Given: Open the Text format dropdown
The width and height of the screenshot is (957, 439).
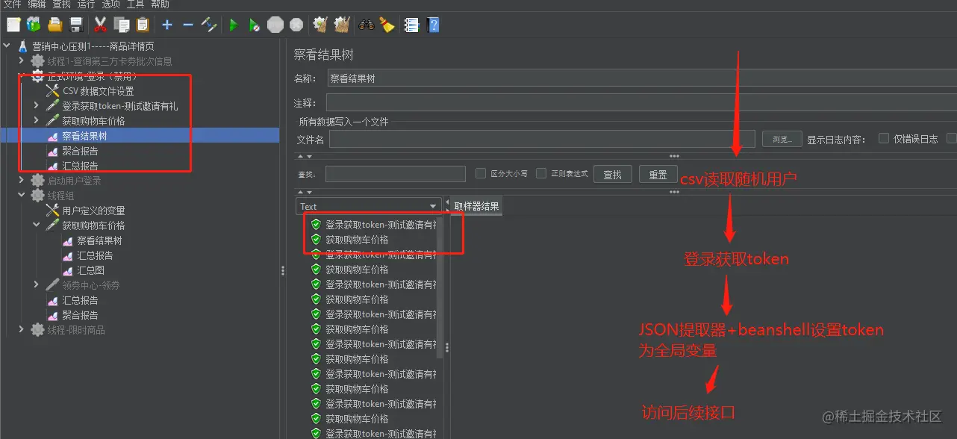Looking at the screenshot, I should [433, 206].
